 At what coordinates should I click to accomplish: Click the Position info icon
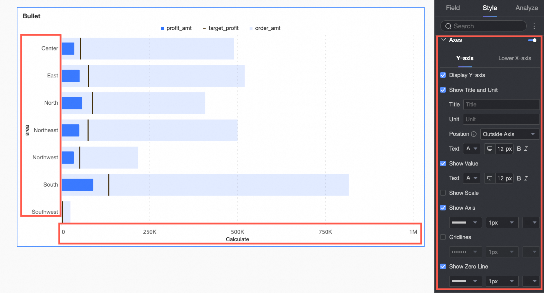click(474, 134)
